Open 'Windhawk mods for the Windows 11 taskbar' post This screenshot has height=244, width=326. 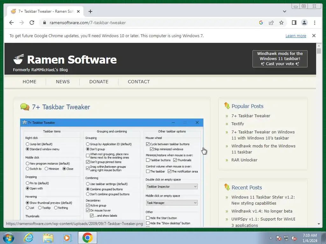(263, 149)
